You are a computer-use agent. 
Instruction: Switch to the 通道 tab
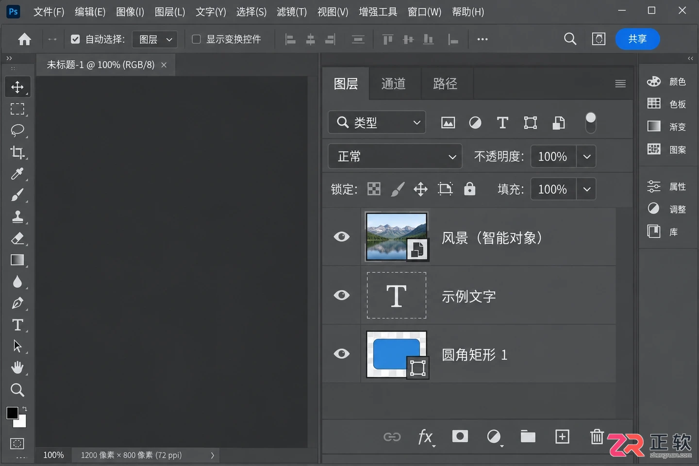(x=394, y=83)
